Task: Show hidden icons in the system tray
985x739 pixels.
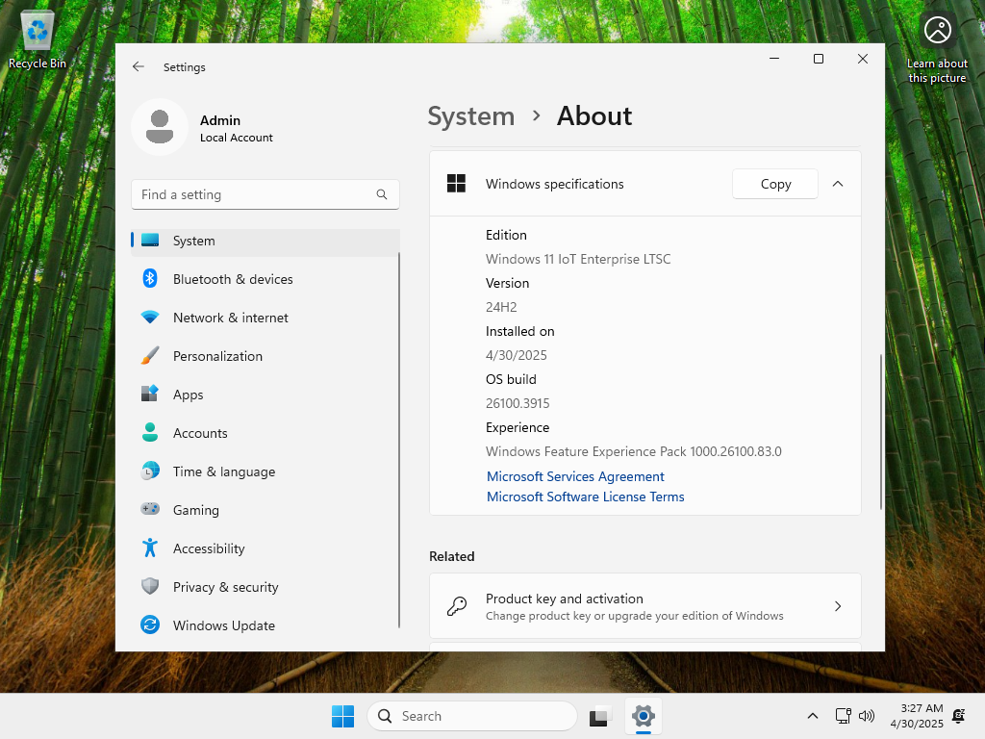Action: (812, 716)
